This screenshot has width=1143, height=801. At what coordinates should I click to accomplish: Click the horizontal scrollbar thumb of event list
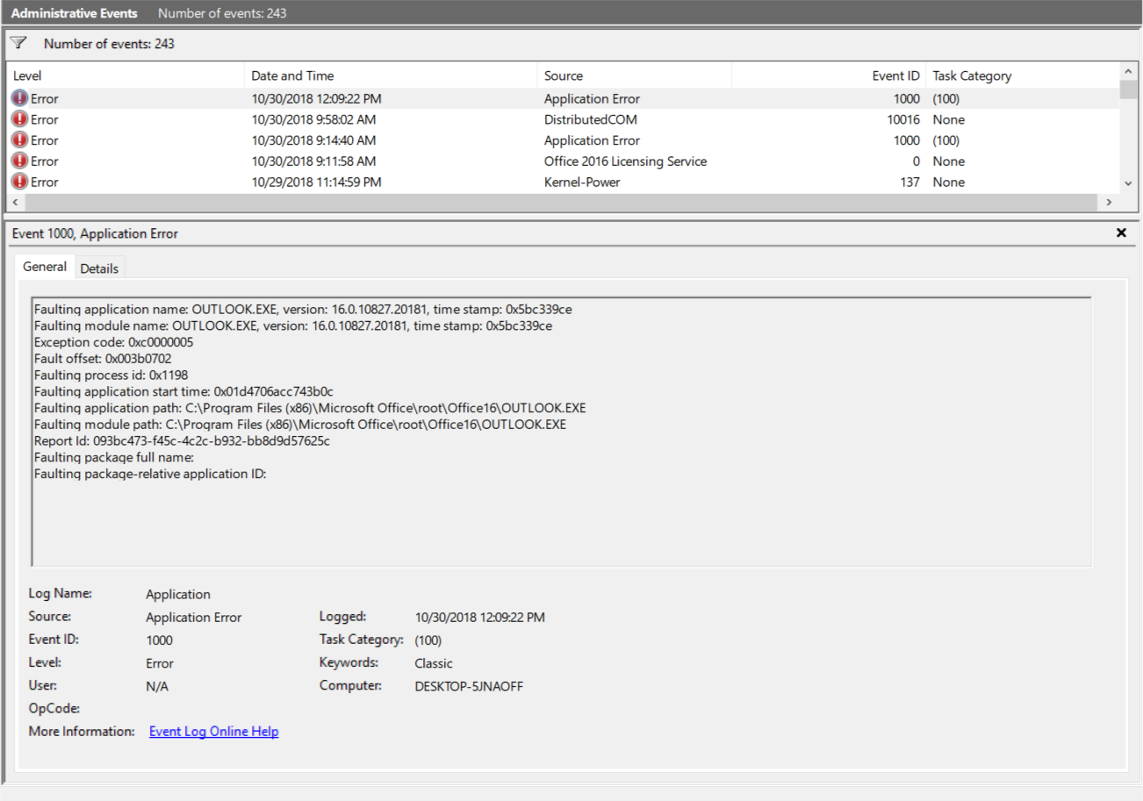pyautogui.click(x=560, y=202)
